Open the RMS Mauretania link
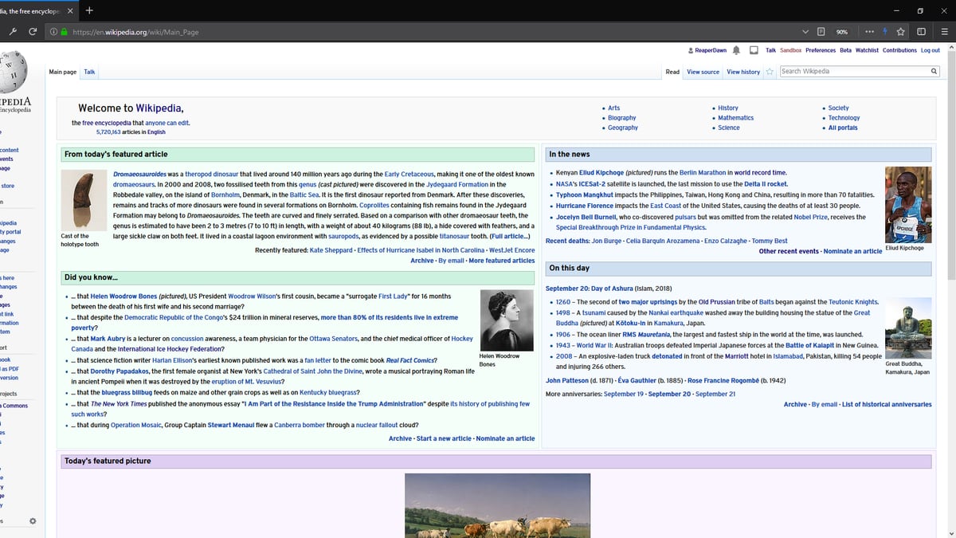The image size is (956, 538). 646,335
